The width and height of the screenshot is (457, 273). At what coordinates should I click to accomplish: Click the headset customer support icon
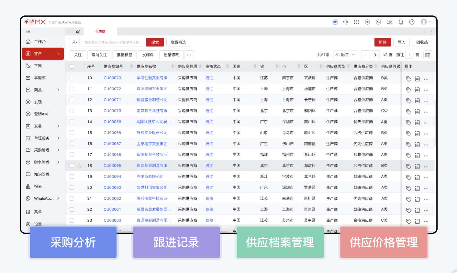[345, 22]
